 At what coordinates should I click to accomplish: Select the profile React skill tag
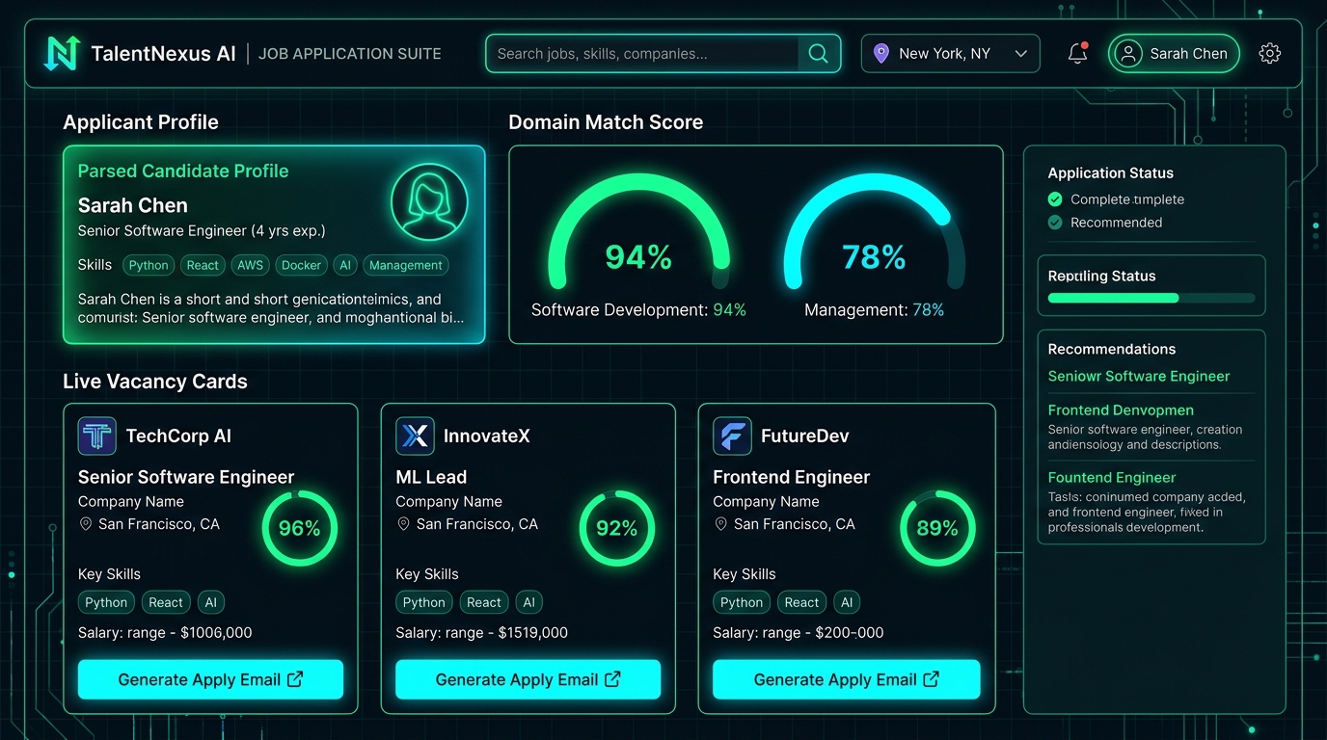[x=203, y=265]
